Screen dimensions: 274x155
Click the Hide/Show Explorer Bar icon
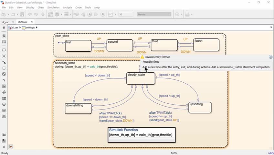[4, 27]
